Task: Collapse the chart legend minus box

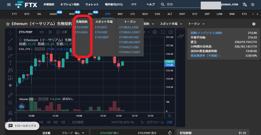Action: (20, 40)
